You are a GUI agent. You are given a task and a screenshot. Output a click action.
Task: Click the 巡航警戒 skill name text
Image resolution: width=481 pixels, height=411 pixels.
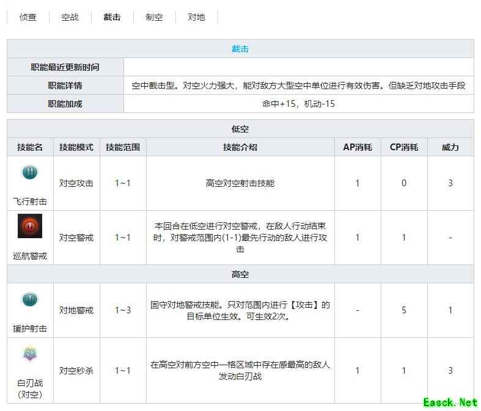30,256
